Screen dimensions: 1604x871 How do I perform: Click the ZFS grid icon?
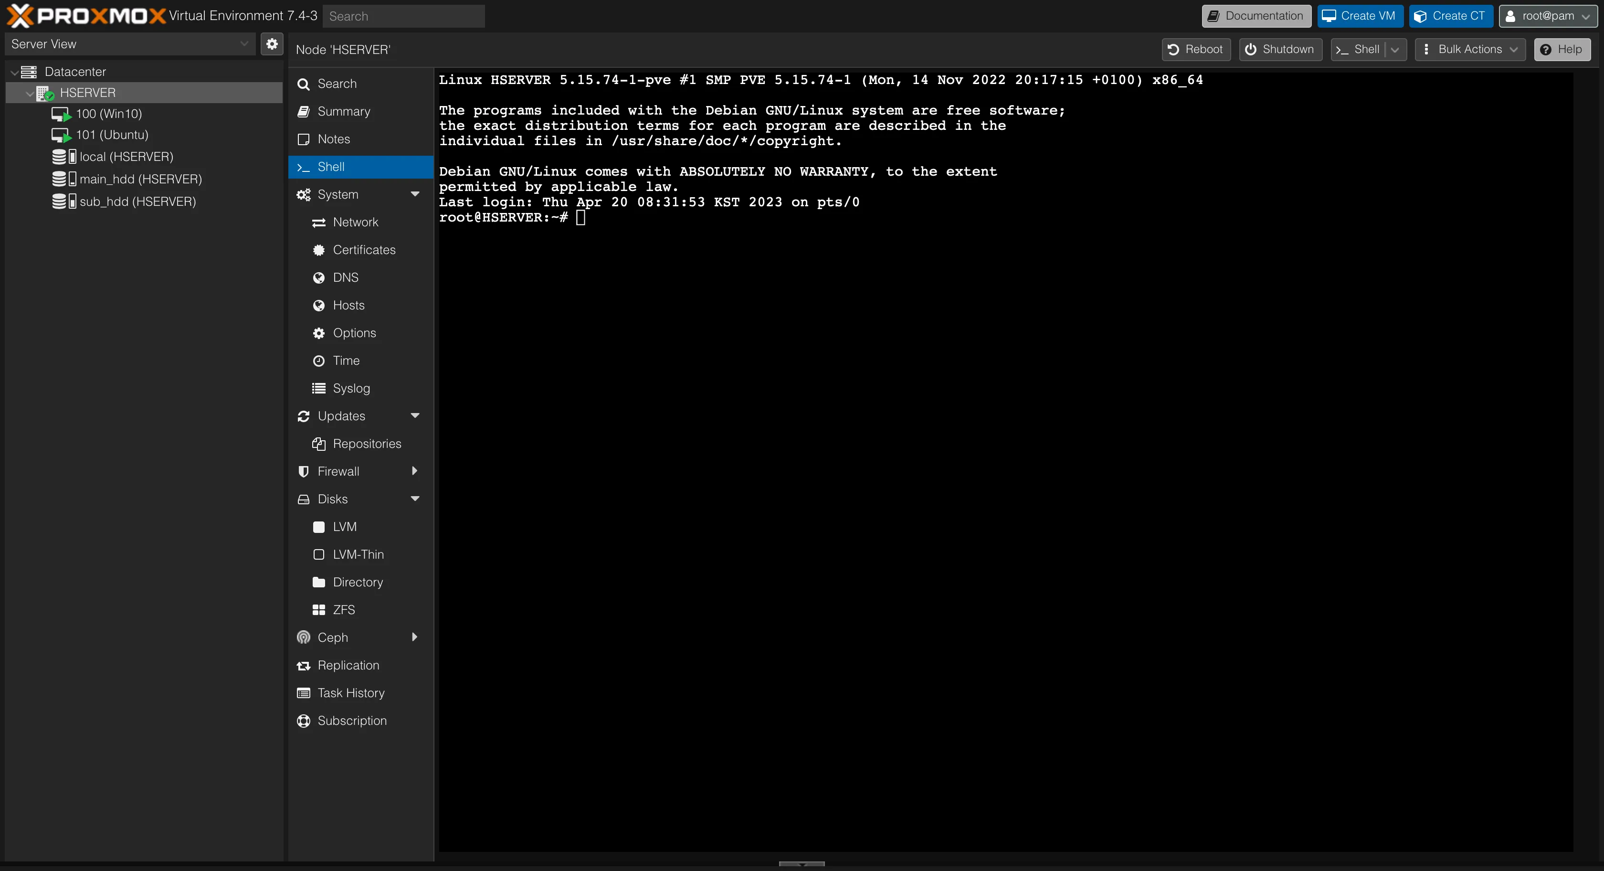(x=319, y=610)
